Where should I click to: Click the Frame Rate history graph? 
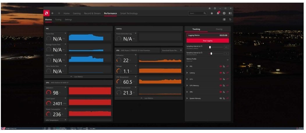coord(90,37)
